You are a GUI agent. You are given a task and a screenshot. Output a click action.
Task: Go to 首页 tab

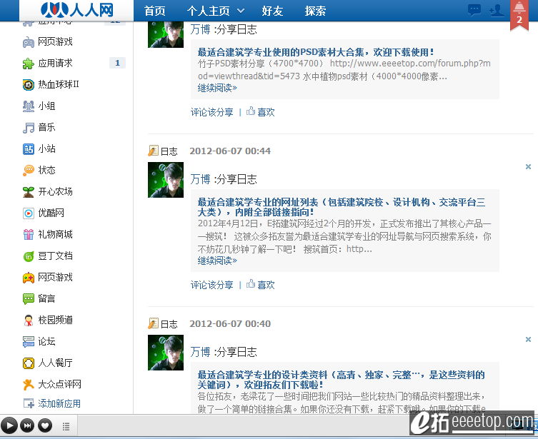pos(155,11)
